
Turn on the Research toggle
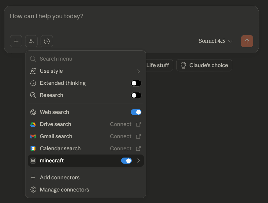136,95
